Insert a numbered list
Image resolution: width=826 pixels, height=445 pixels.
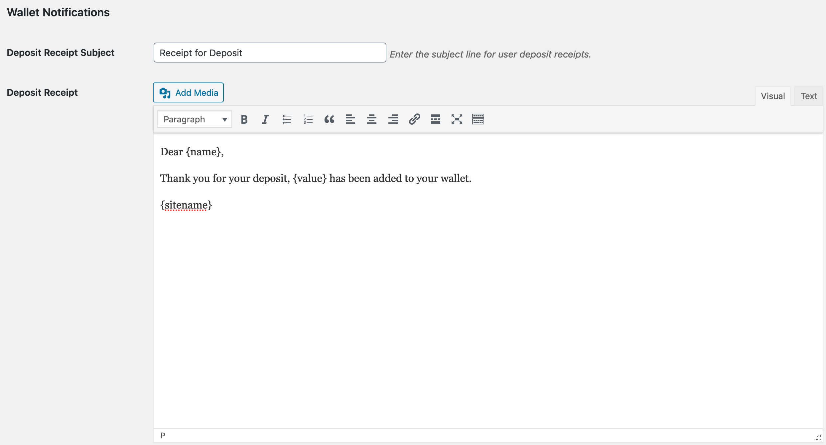click(308, 119)
